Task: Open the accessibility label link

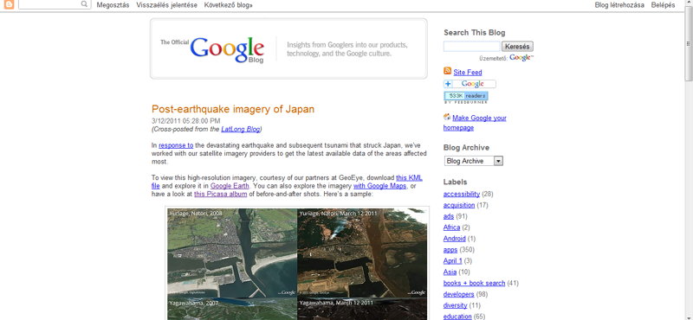Action: 462,194
